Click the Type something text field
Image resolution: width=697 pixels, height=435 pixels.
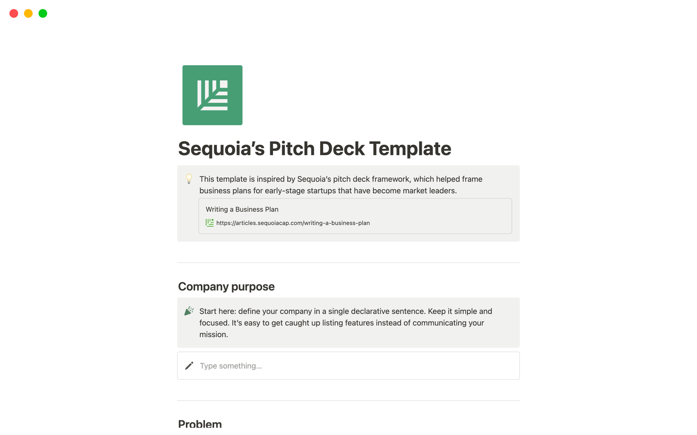point(327,366)
